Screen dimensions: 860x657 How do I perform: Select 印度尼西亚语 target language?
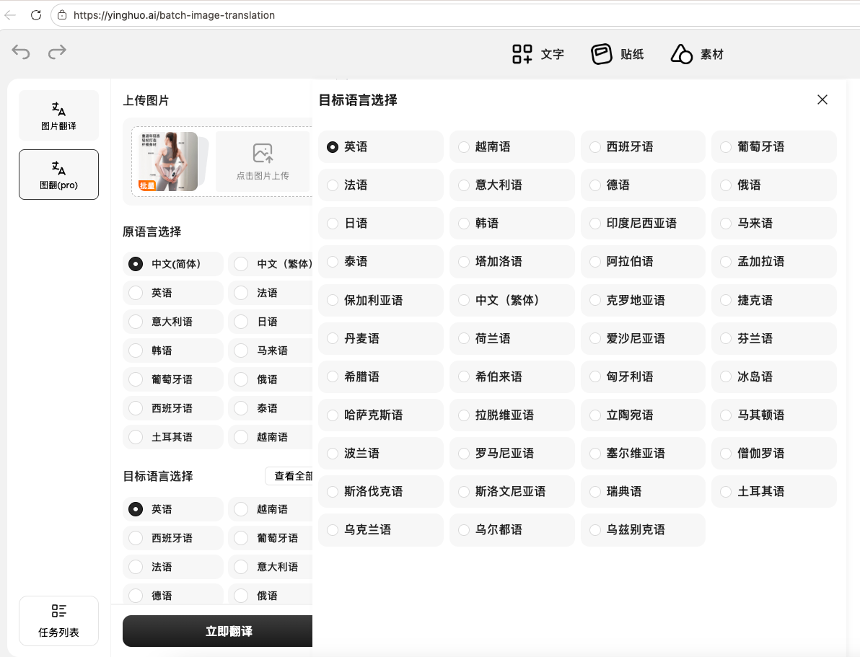pyautogui.click(x=643, y=223)
